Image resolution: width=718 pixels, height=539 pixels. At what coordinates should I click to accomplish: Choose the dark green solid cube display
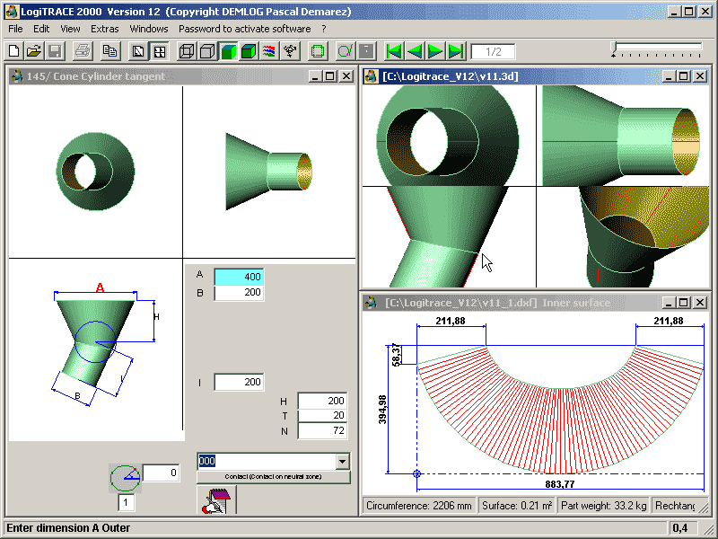point(249,51)
